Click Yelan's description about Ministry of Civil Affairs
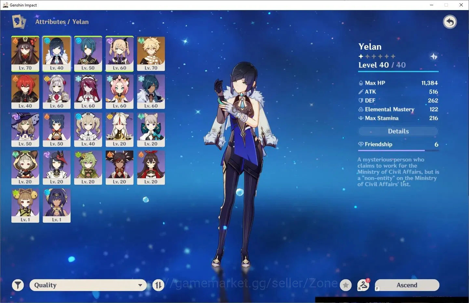The width and height of the screenshot is (469, 303). tap(398, 172)
